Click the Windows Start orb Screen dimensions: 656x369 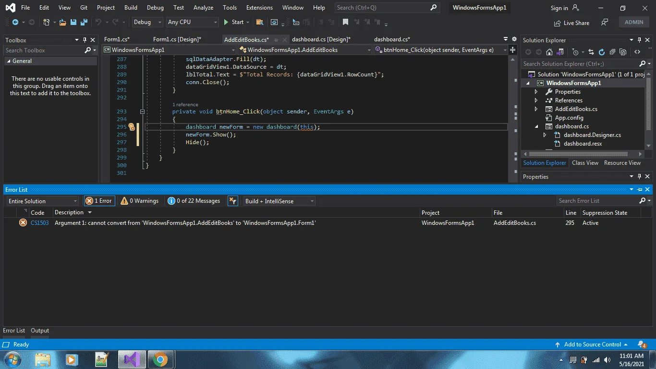12,359
